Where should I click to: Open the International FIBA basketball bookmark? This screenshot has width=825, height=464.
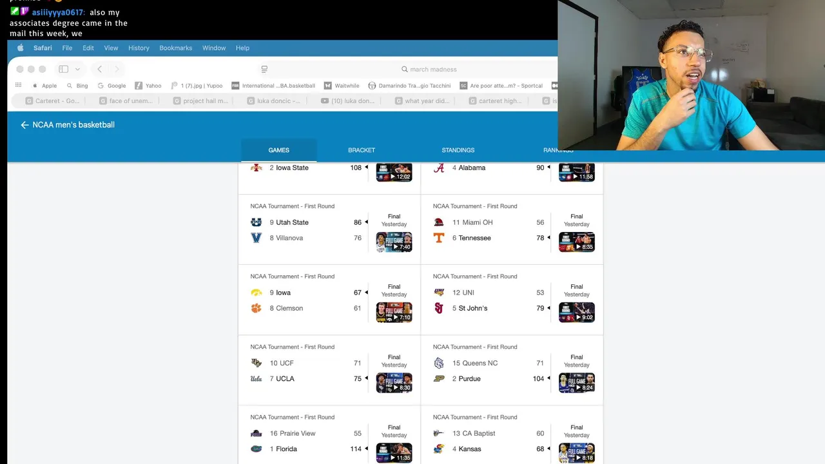274,85
